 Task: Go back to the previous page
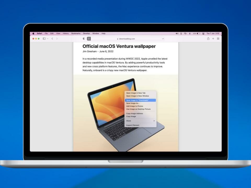[52, 39]
